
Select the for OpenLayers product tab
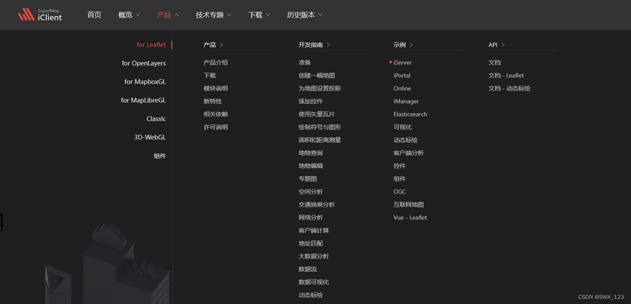[x=144, y=63]
